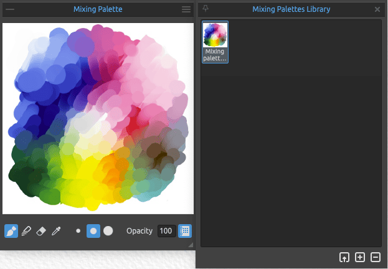388x269 pixels.
Task: Click the Opacity label
Action: pyautogui.click(x=140, y=231)
